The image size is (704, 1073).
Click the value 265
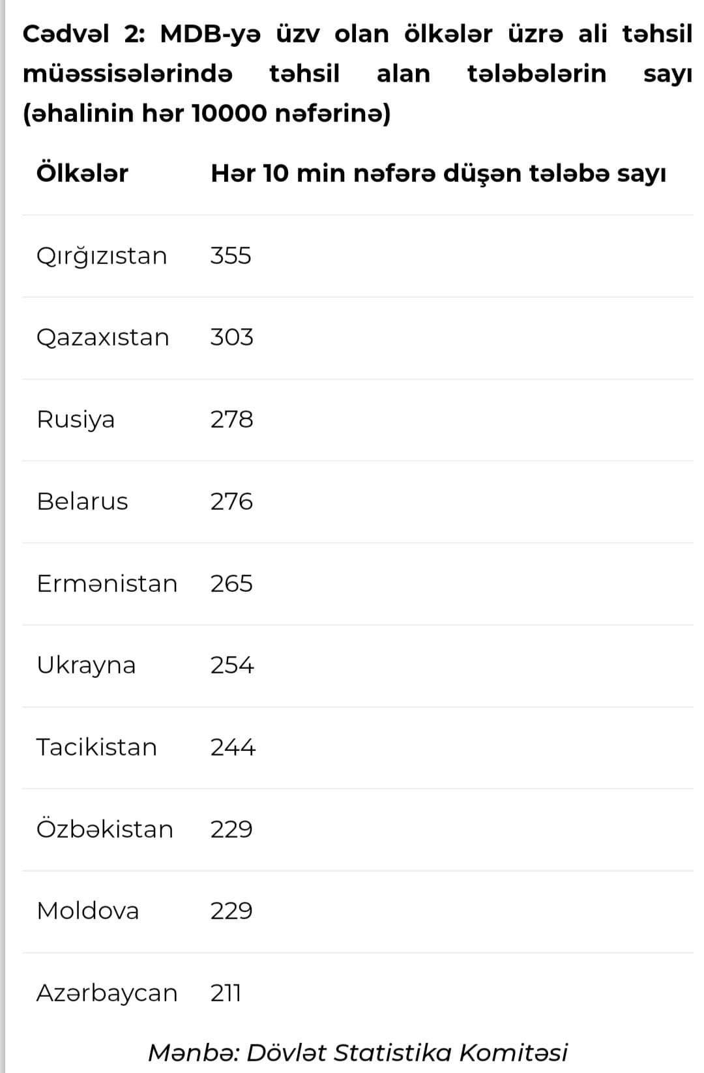pos(231,583)
